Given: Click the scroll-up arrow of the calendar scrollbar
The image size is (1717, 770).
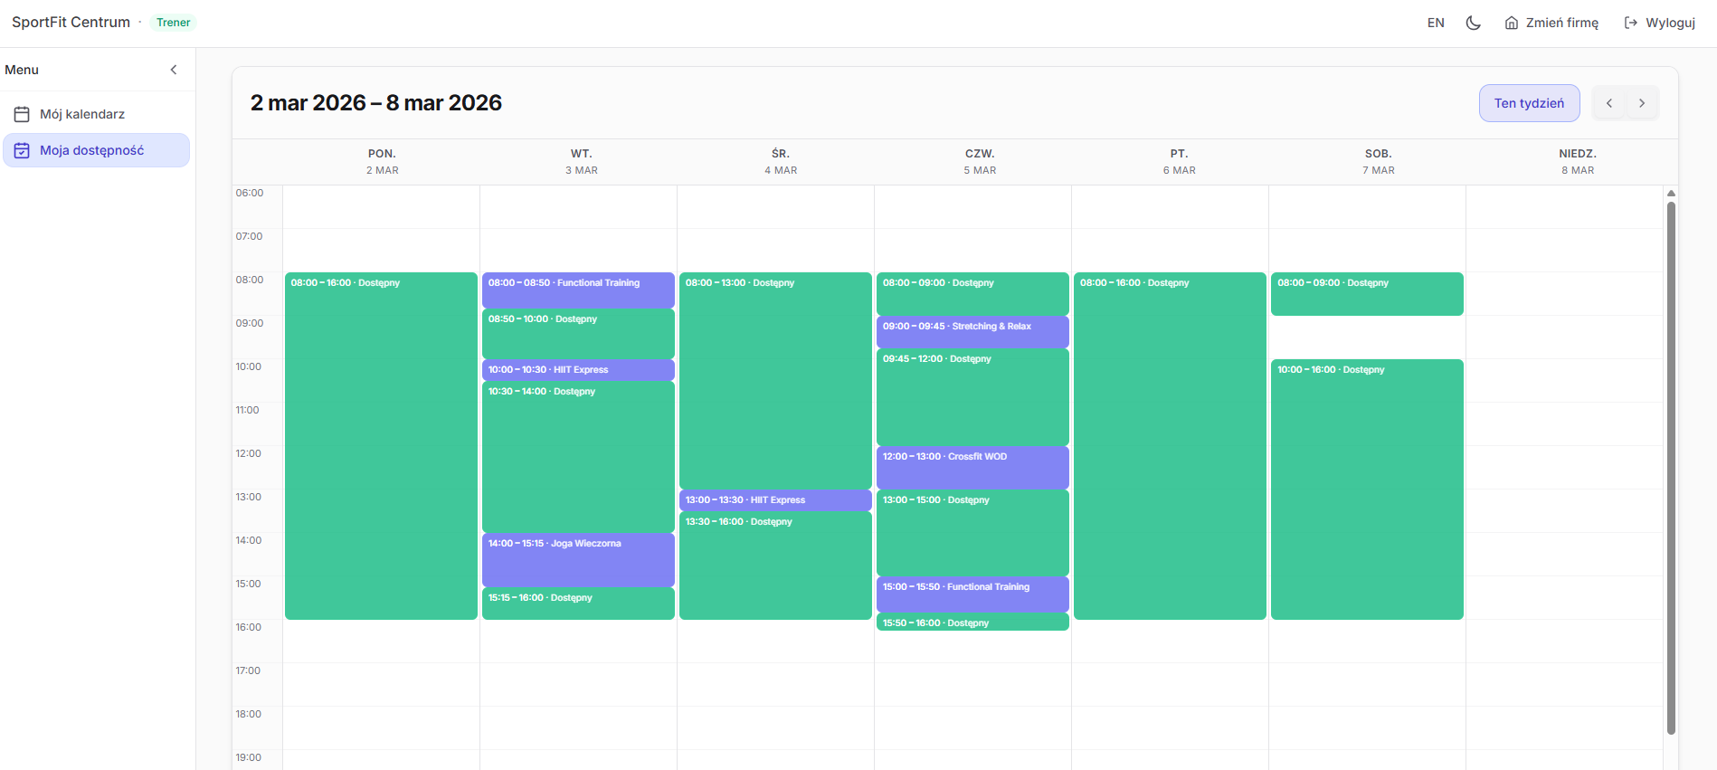Looking at the screenshot, I should point(1671,193).
